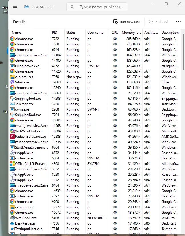185x236 pixels.
Task: Select msedgewebview2.exe row with PID 13860
Action: 95,93
